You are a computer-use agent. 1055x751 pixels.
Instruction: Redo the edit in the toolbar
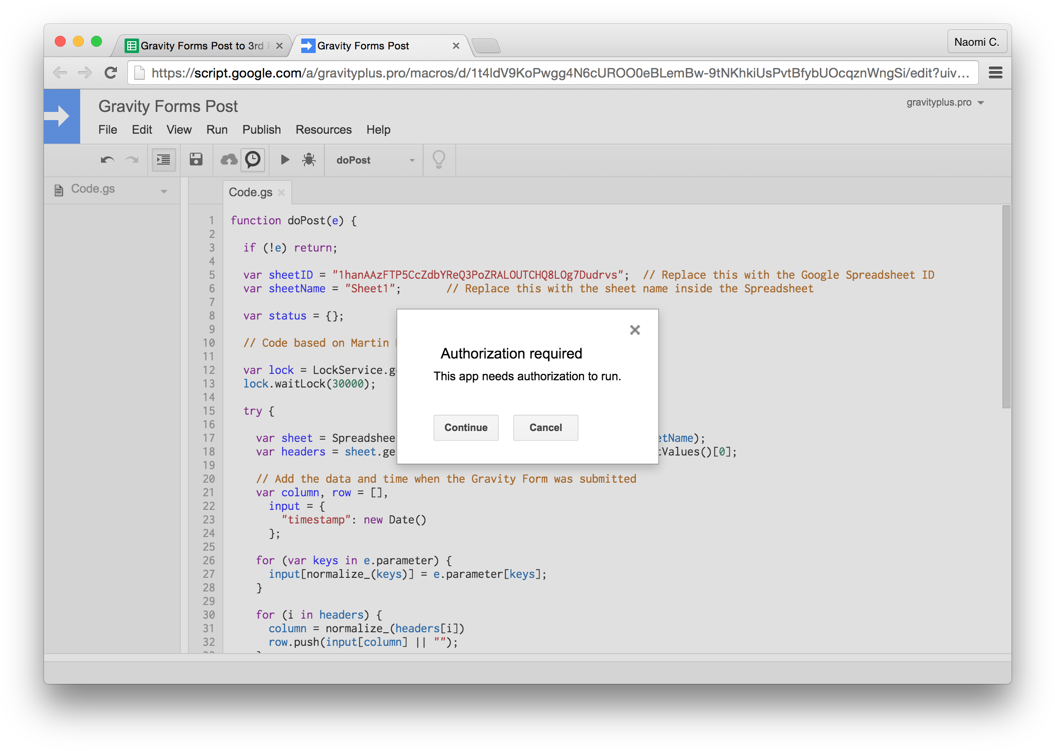[x=132, y=160]
